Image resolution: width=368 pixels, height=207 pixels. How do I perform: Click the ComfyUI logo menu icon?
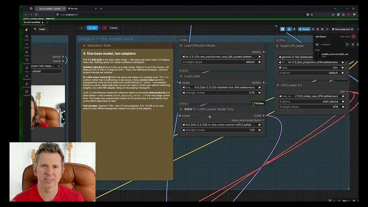pos(27,29)
